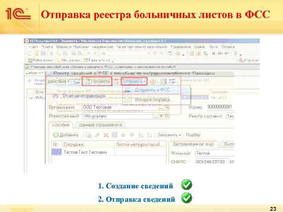Click ellipsis select button in Ответственный field
283x212 pixels.
pyautogui.click(x=155, y=116)
